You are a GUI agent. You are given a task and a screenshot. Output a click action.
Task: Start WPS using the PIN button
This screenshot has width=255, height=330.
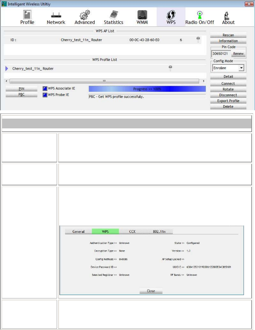[x=21, y=89]
